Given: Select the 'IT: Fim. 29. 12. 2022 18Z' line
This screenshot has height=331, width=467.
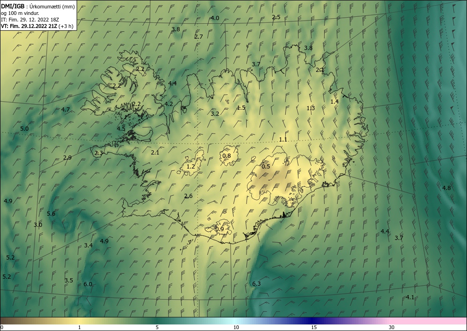Looking at the screenshot, I should [30, 20].
